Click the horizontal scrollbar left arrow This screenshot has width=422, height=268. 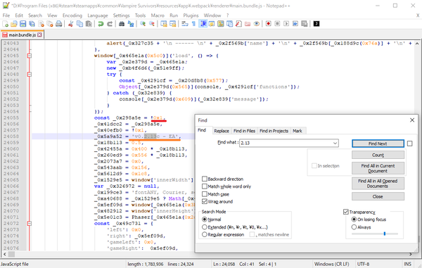point(5,254)
